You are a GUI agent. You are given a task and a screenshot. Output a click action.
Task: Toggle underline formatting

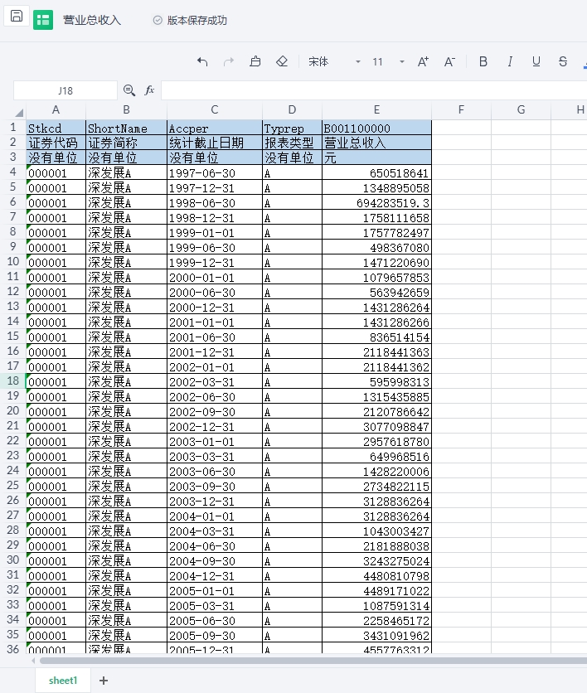[x=536, y=61]
